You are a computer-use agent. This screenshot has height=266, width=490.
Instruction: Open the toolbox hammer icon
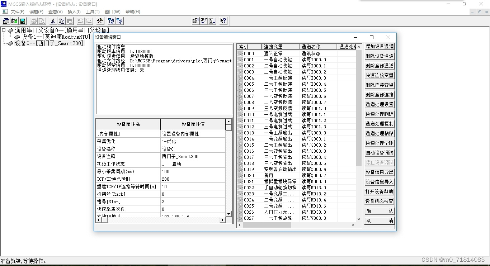point(100,21)
